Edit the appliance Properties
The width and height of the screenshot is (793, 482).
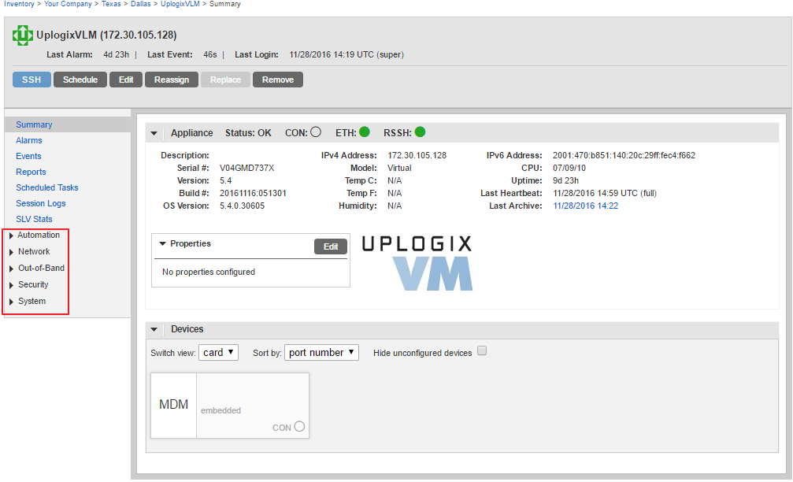[x=330, y=246]
